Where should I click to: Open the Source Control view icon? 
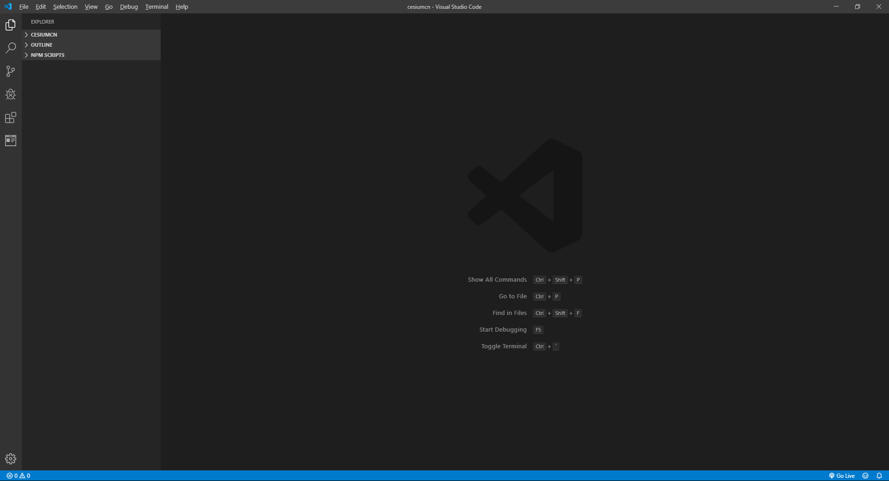point(11,71)
